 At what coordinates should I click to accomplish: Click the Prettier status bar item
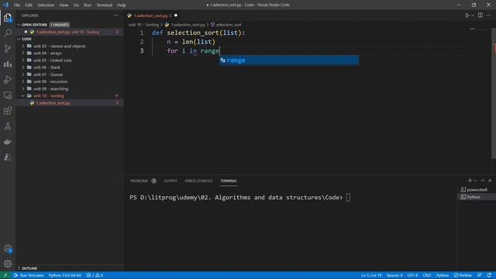coord(463,275)
